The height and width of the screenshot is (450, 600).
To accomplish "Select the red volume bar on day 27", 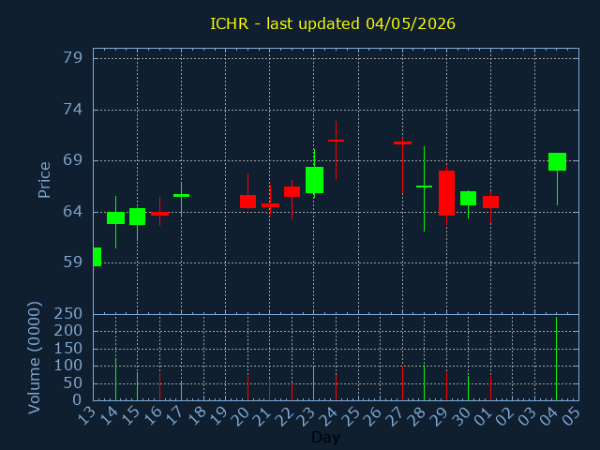I will [402, 383].
